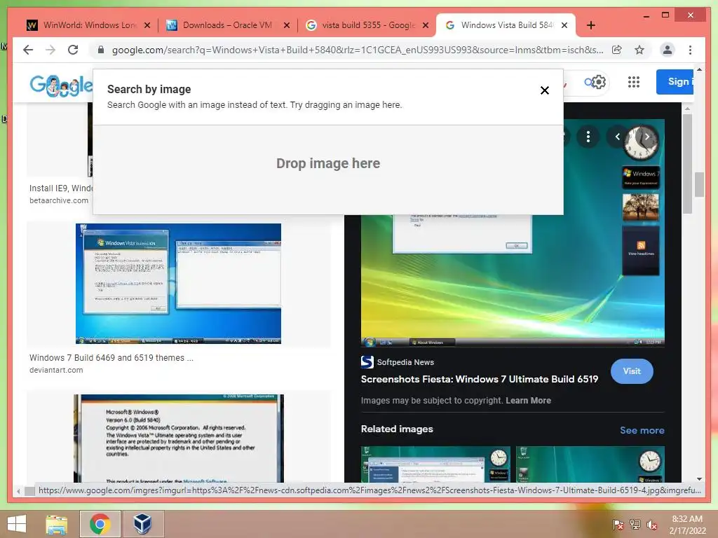Open the betaarchive.com source link
The image size is (718, 538).
(x=59, y=200)
